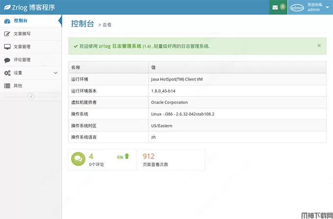The image size is (333, 219).
Task: Open the envelope messages icon
Action: tap(275, 7)
